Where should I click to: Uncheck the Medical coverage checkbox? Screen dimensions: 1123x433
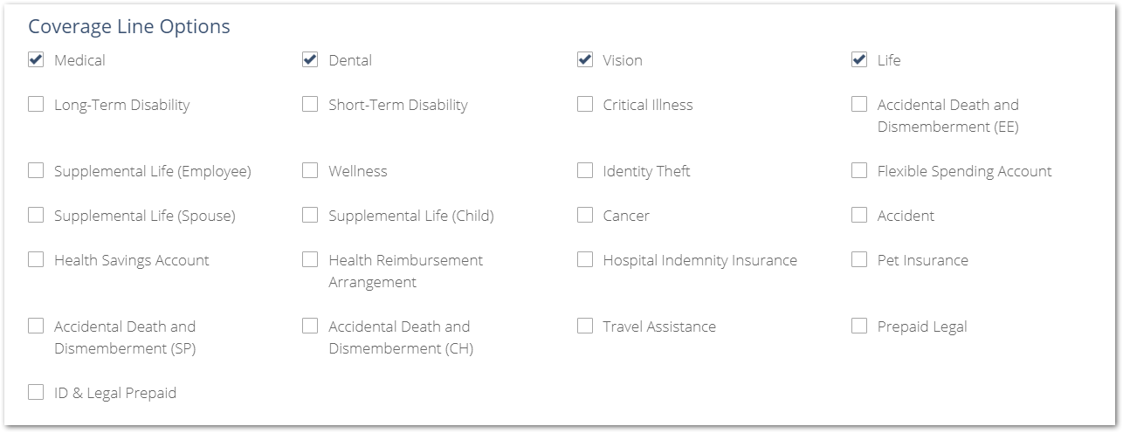coord(36,59)
